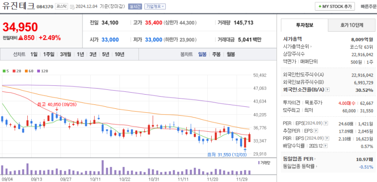This screenshot has width=377, height=182.
Task: Click the 목표주가 label
Action: coord(314,103)
